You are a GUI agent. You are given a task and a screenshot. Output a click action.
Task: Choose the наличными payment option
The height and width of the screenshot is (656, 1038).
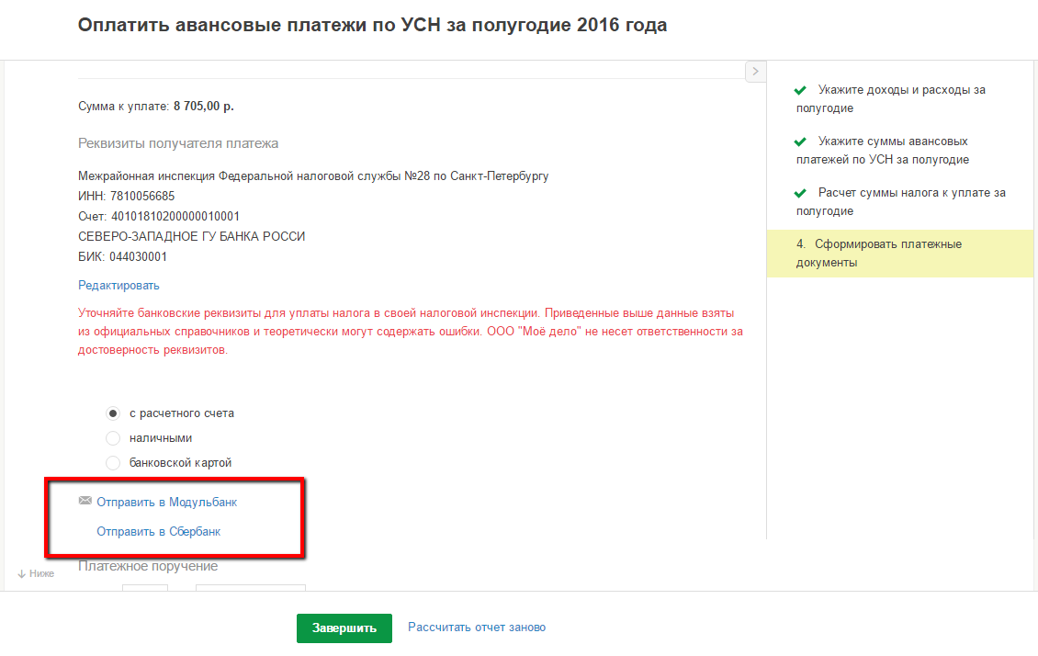pos(114,438)
